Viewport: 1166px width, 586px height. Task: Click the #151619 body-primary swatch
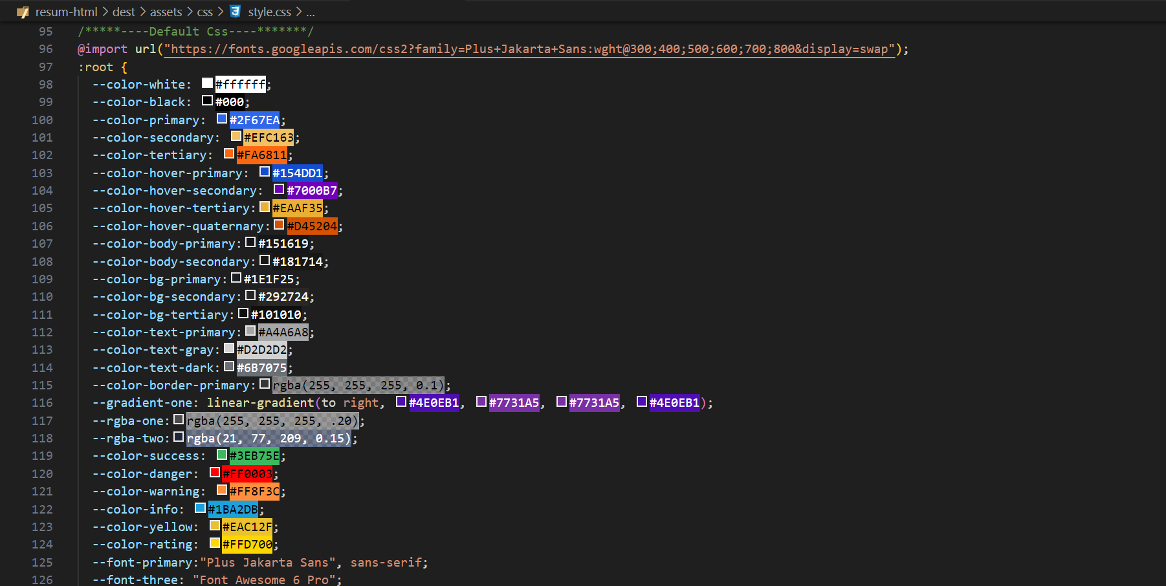[x=250, y=242]
